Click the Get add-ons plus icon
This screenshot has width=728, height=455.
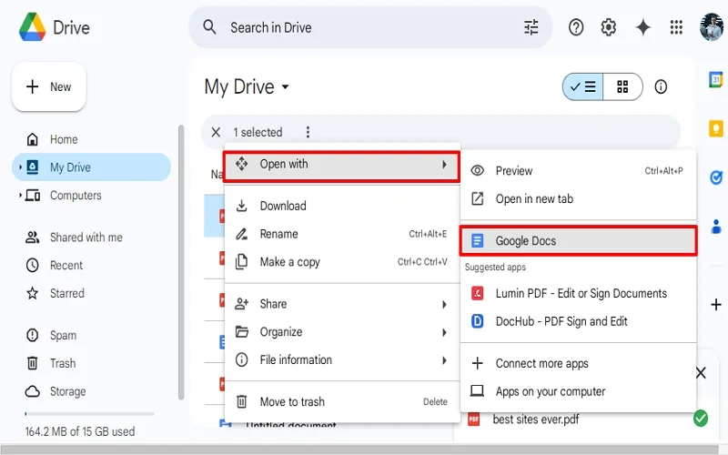pos(716,305)
